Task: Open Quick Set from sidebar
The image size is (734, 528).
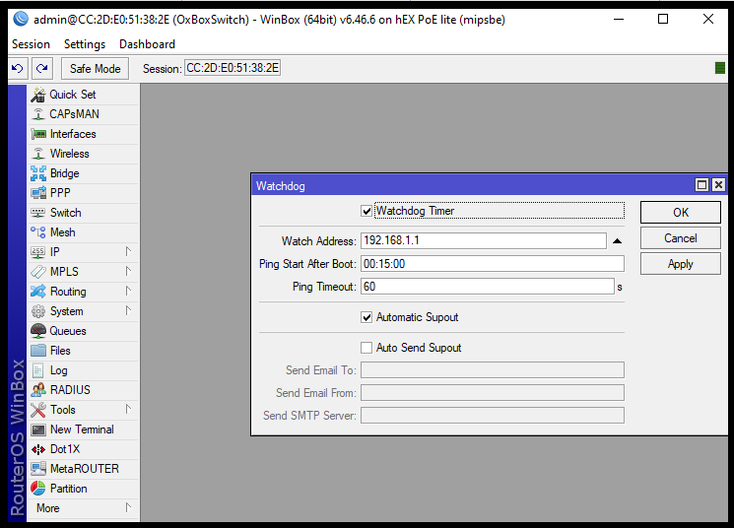Action: [x=84, y=95]
